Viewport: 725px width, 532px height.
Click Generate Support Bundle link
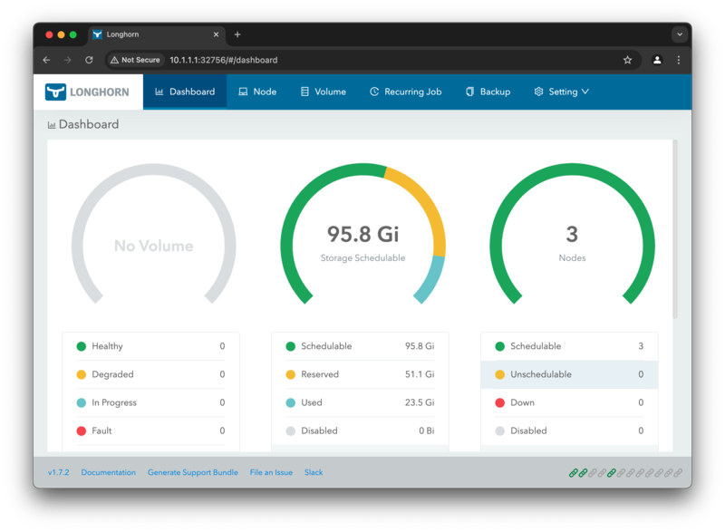(x=193, y=472)
